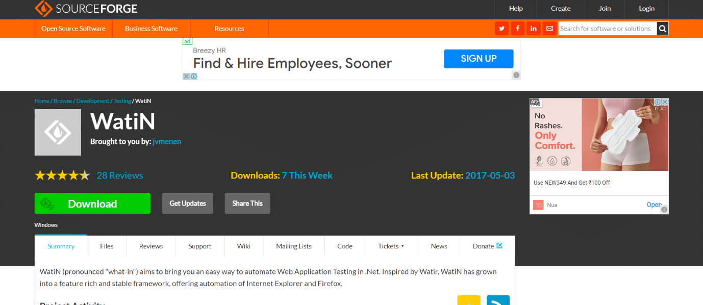Screen dimensions: 703x305
Task: Click the WatiN project logo image
Action: pyautogui.click(x=58, y=132)
